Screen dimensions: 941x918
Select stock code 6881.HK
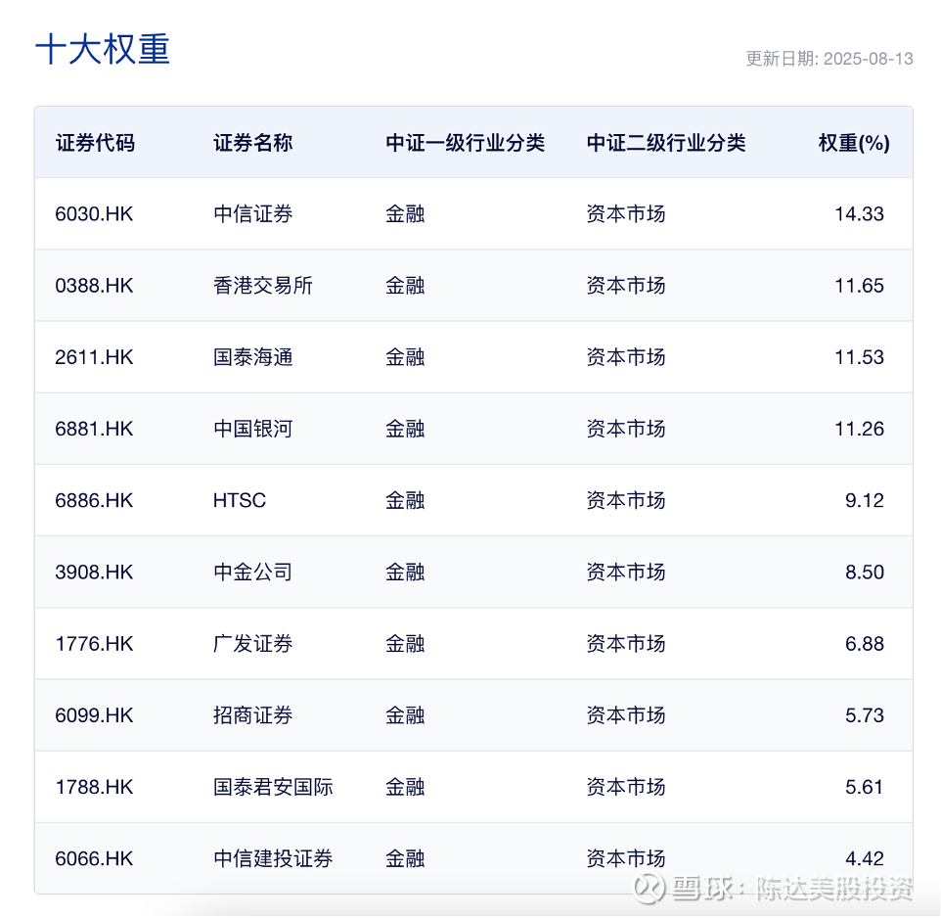[94, 429]
